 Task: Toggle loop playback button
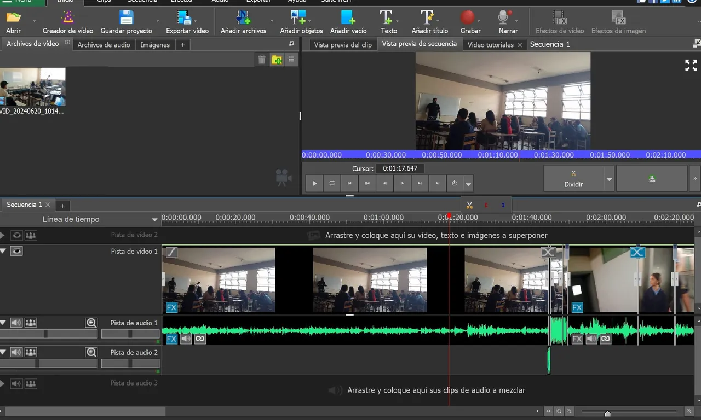[x=332, y=183]
